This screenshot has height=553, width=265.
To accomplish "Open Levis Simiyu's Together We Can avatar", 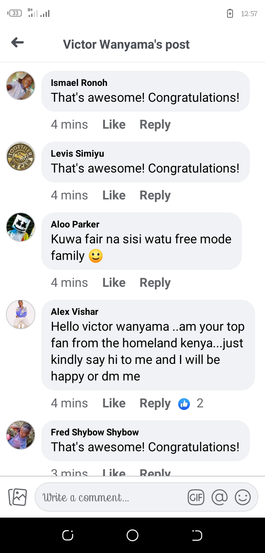I will click(21, 156).
